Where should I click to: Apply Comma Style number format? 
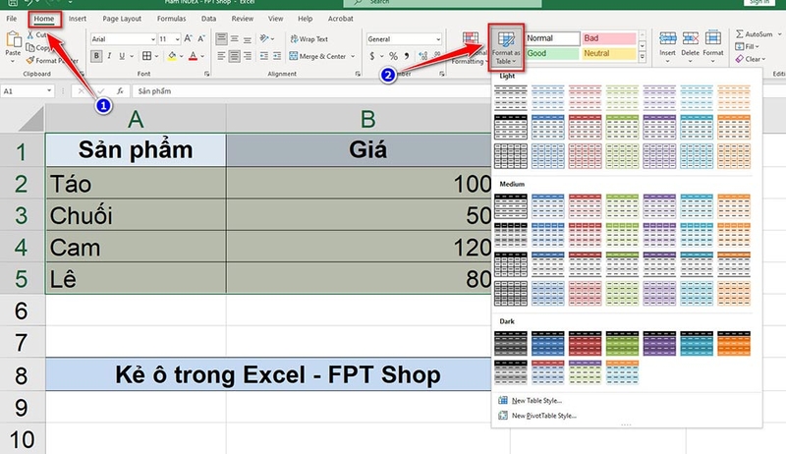[x=407, y=56]
